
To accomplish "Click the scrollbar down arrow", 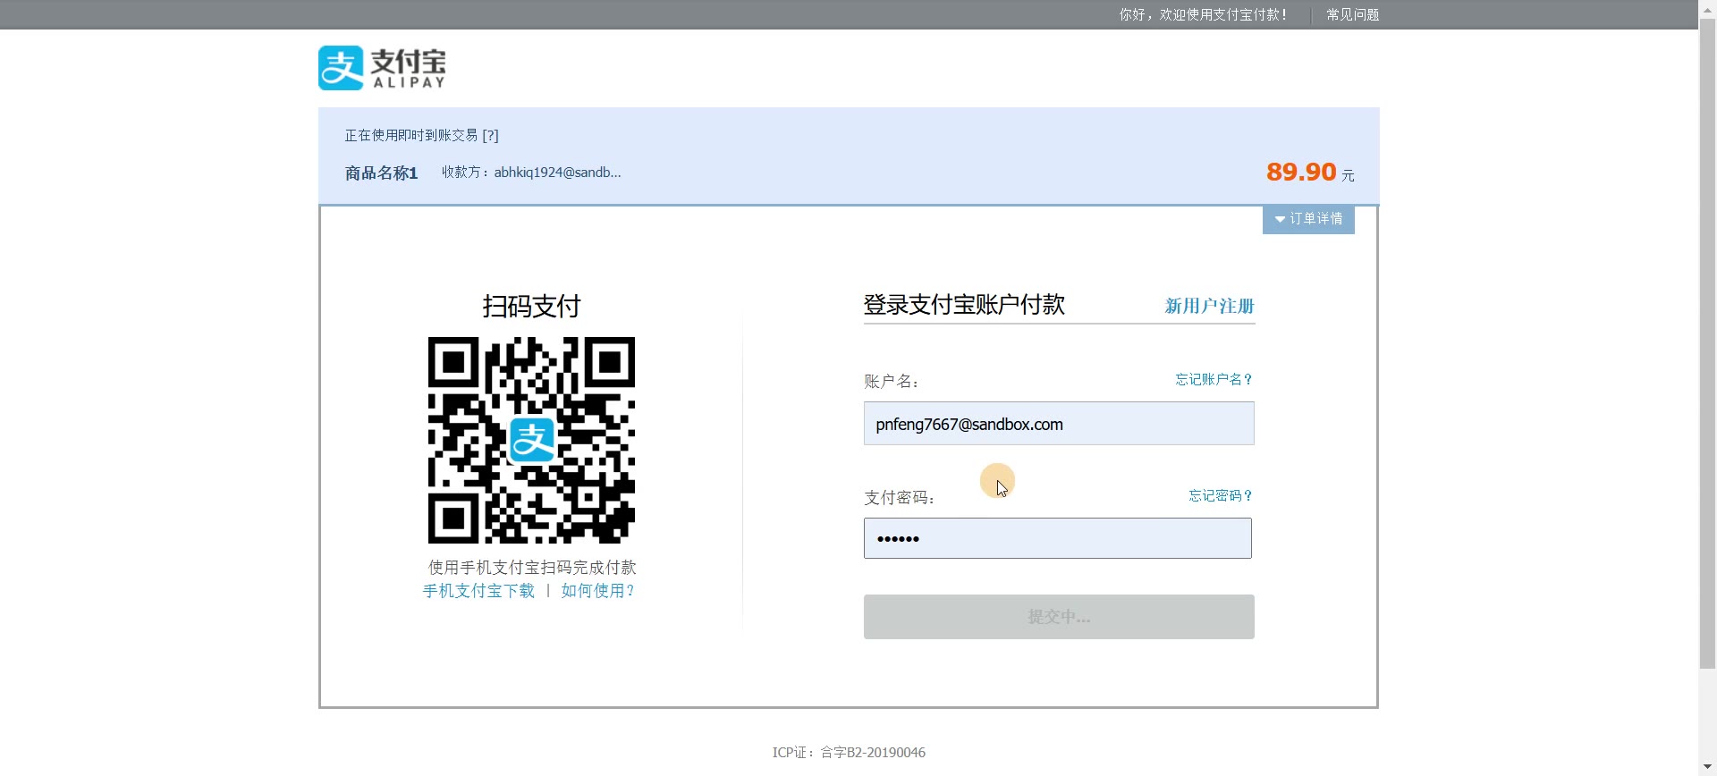I will coord(1707,767).
